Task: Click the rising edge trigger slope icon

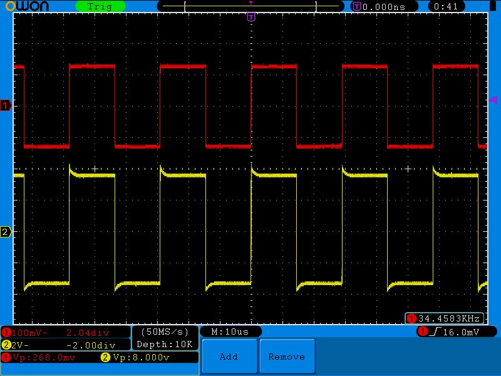Action: (x=435, y=332)
